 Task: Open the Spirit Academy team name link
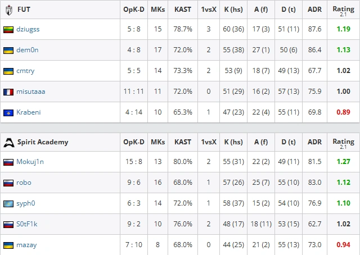tap(43, 142)
